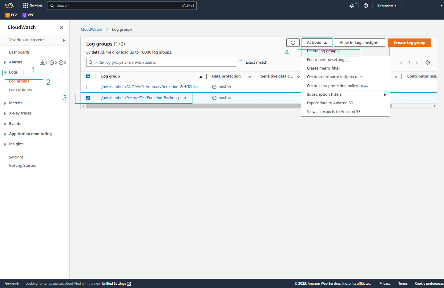
Task: Select Create data protection policy
Action: point(345,86)
